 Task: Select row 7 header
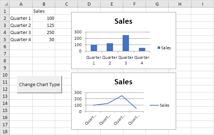click(x=5, y=54)
